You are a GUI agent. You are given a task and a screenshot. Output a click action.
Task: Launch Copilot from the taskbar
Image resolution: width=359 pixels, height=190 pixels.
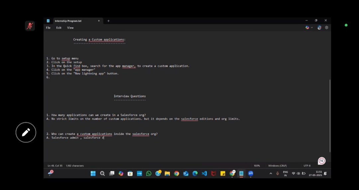[x=121, y=173]
